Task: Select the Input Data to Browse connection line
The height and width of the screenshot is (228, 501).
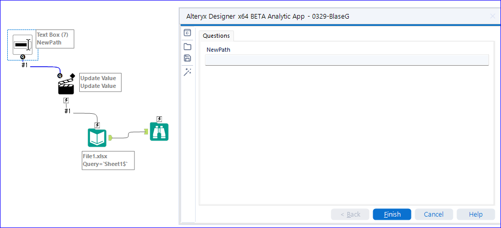Action: click(x=128, y=135)
